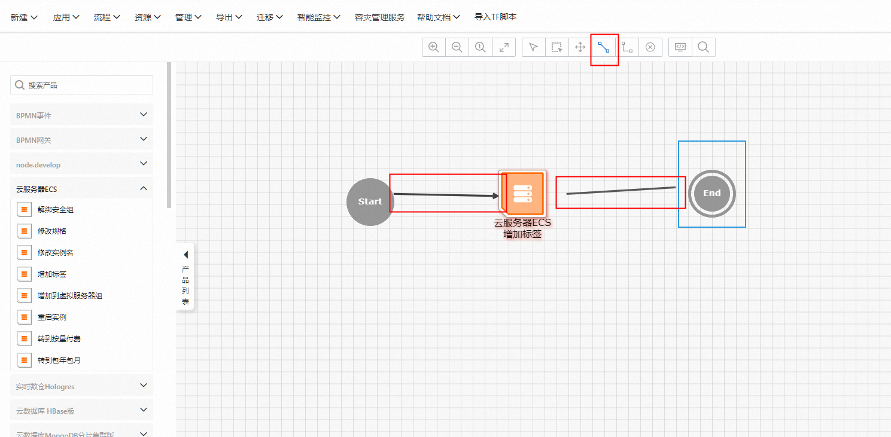Open the 智能监控 menu
891x437 pixels.
[x=319, y=17]
